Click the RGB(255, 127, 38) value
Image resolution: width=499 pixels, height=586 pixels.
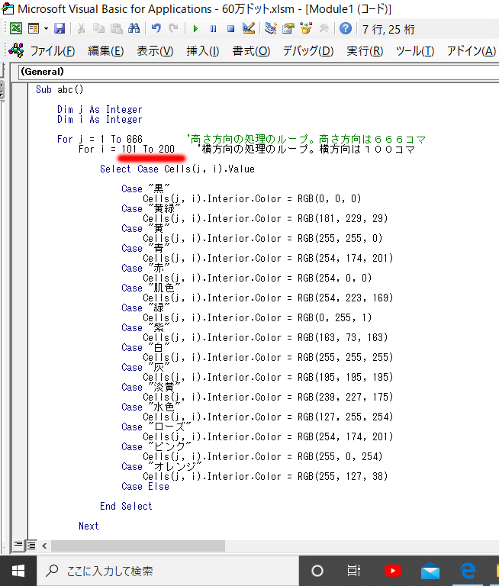tap(343, 476)
